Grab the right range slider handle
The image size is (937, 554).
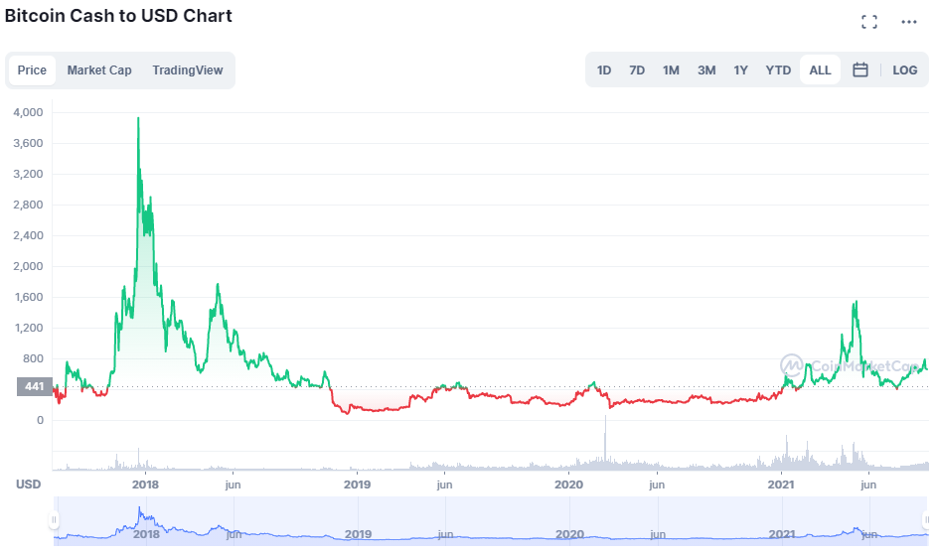[x=927, y=520]
